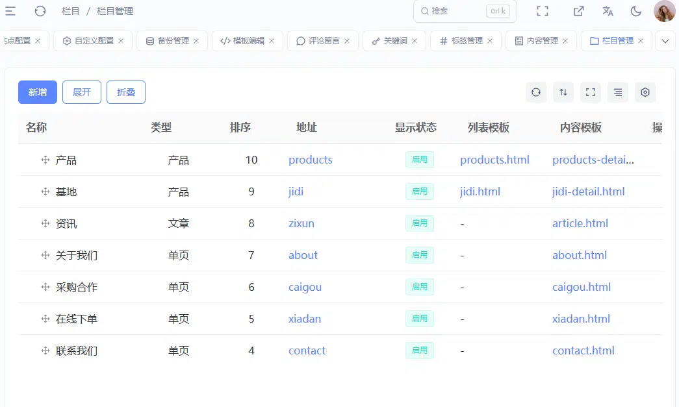Open the about address link
The image size is (679, 407).
click(303, 255)
